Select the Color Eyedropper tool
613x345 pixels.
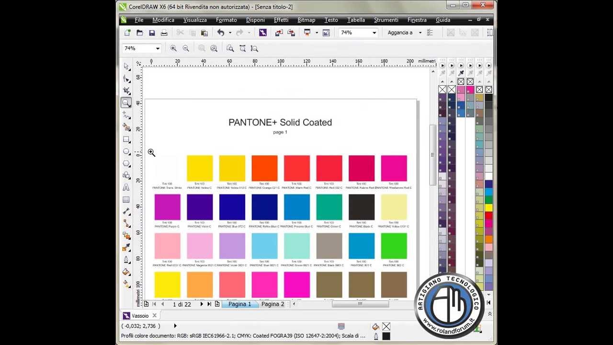point(126,247)
